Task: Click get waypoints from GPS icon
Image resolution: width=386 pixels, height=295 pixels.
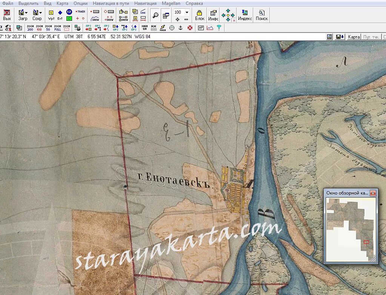Action: 116,28
